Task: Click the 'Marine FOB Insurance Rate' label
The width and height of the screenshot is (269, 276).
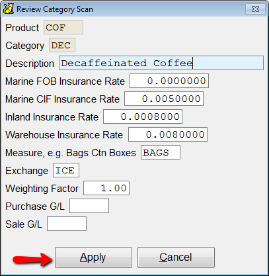Action: [x=65, y=81]
